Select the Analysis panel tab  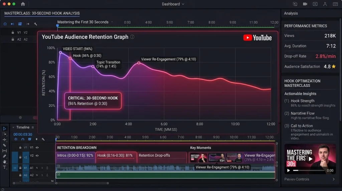(x=291, y=13)
